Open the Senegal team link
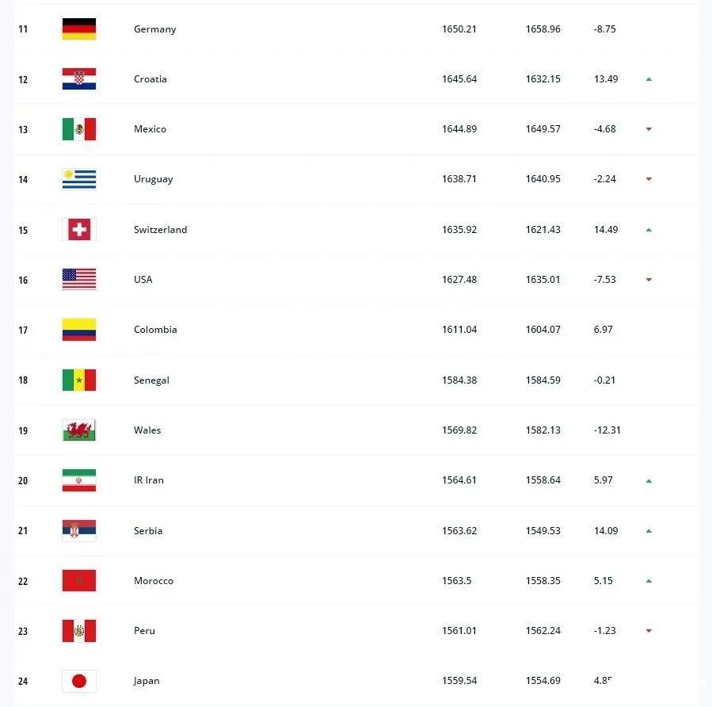The width and height of the screenshot is (712, 707). pyautogui.click(x=151, y=380)
